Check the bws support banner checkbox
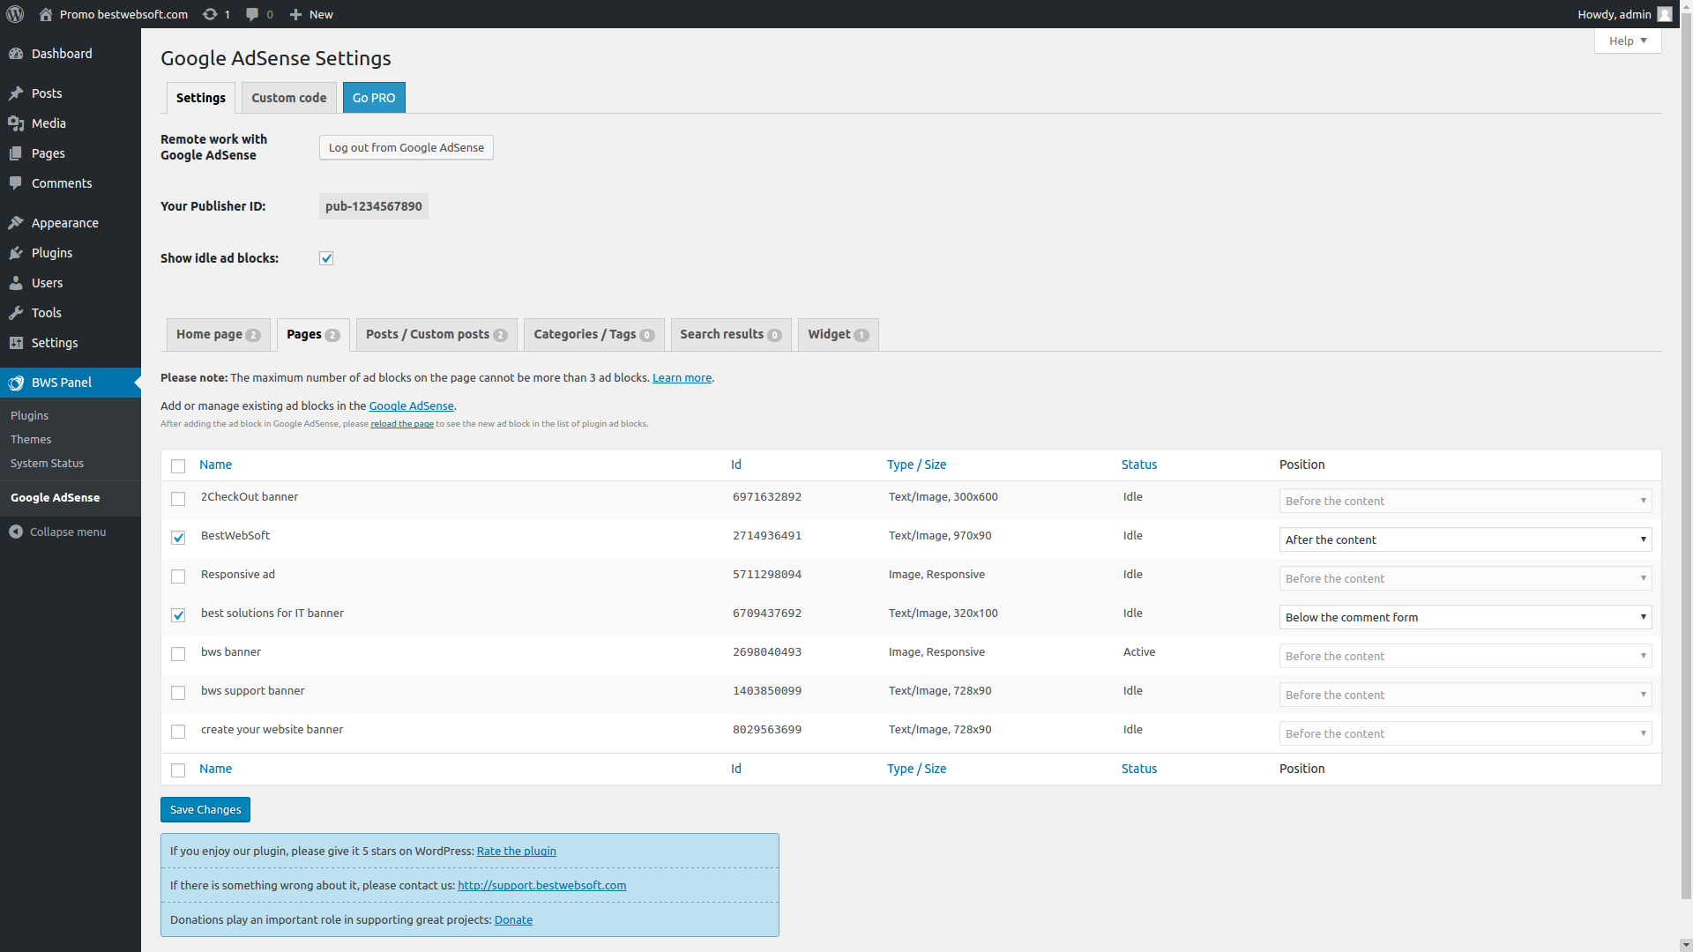Viewport: 1693px width, 952px height. (178, 693)
